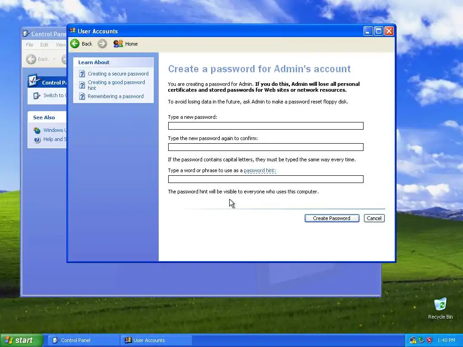The width and height of the screenshot is (463, 347).
Task: Open View menu in Control Panel window
Action: coord(61,45)
